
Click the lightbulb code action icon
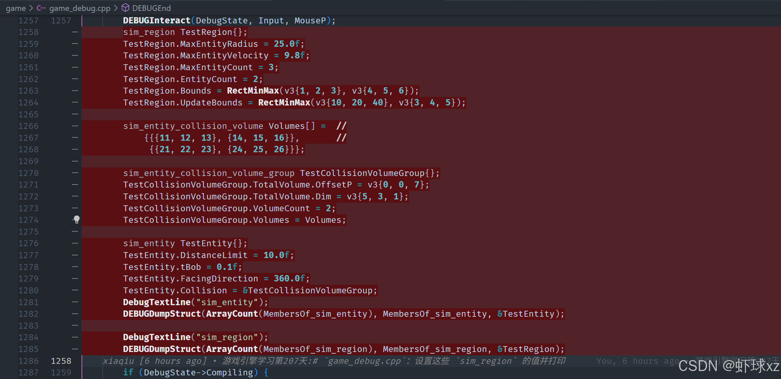tap(77, 219)
